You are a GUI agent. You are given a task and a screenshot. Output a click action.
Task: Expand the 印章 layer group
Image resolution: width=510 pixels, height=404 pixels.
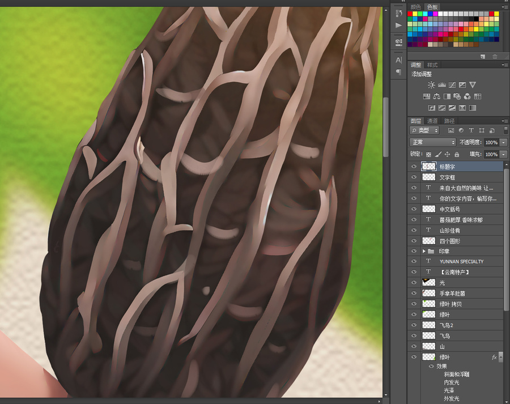424,251
